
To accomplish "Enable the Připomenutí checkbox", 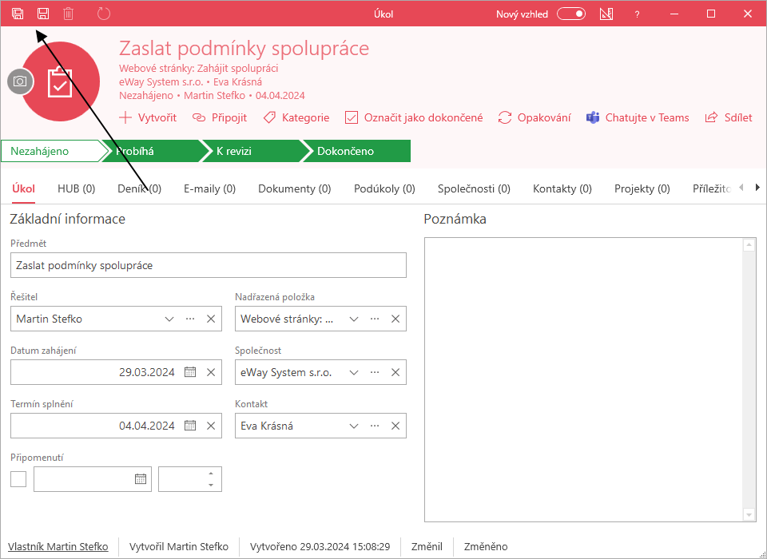I will pos(18,479).
